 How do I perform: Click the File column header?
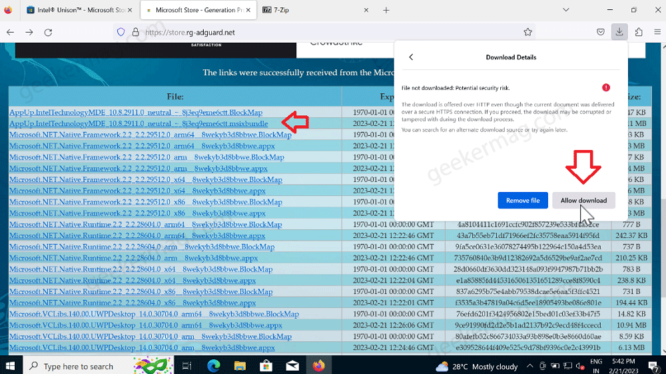[x=175, y=97]
